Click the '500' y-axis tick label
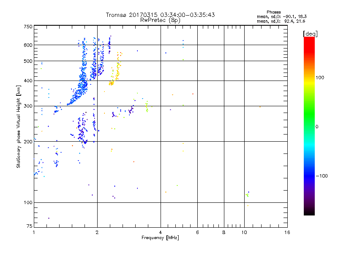Screen dimensions: 338x253 (28, 61)
